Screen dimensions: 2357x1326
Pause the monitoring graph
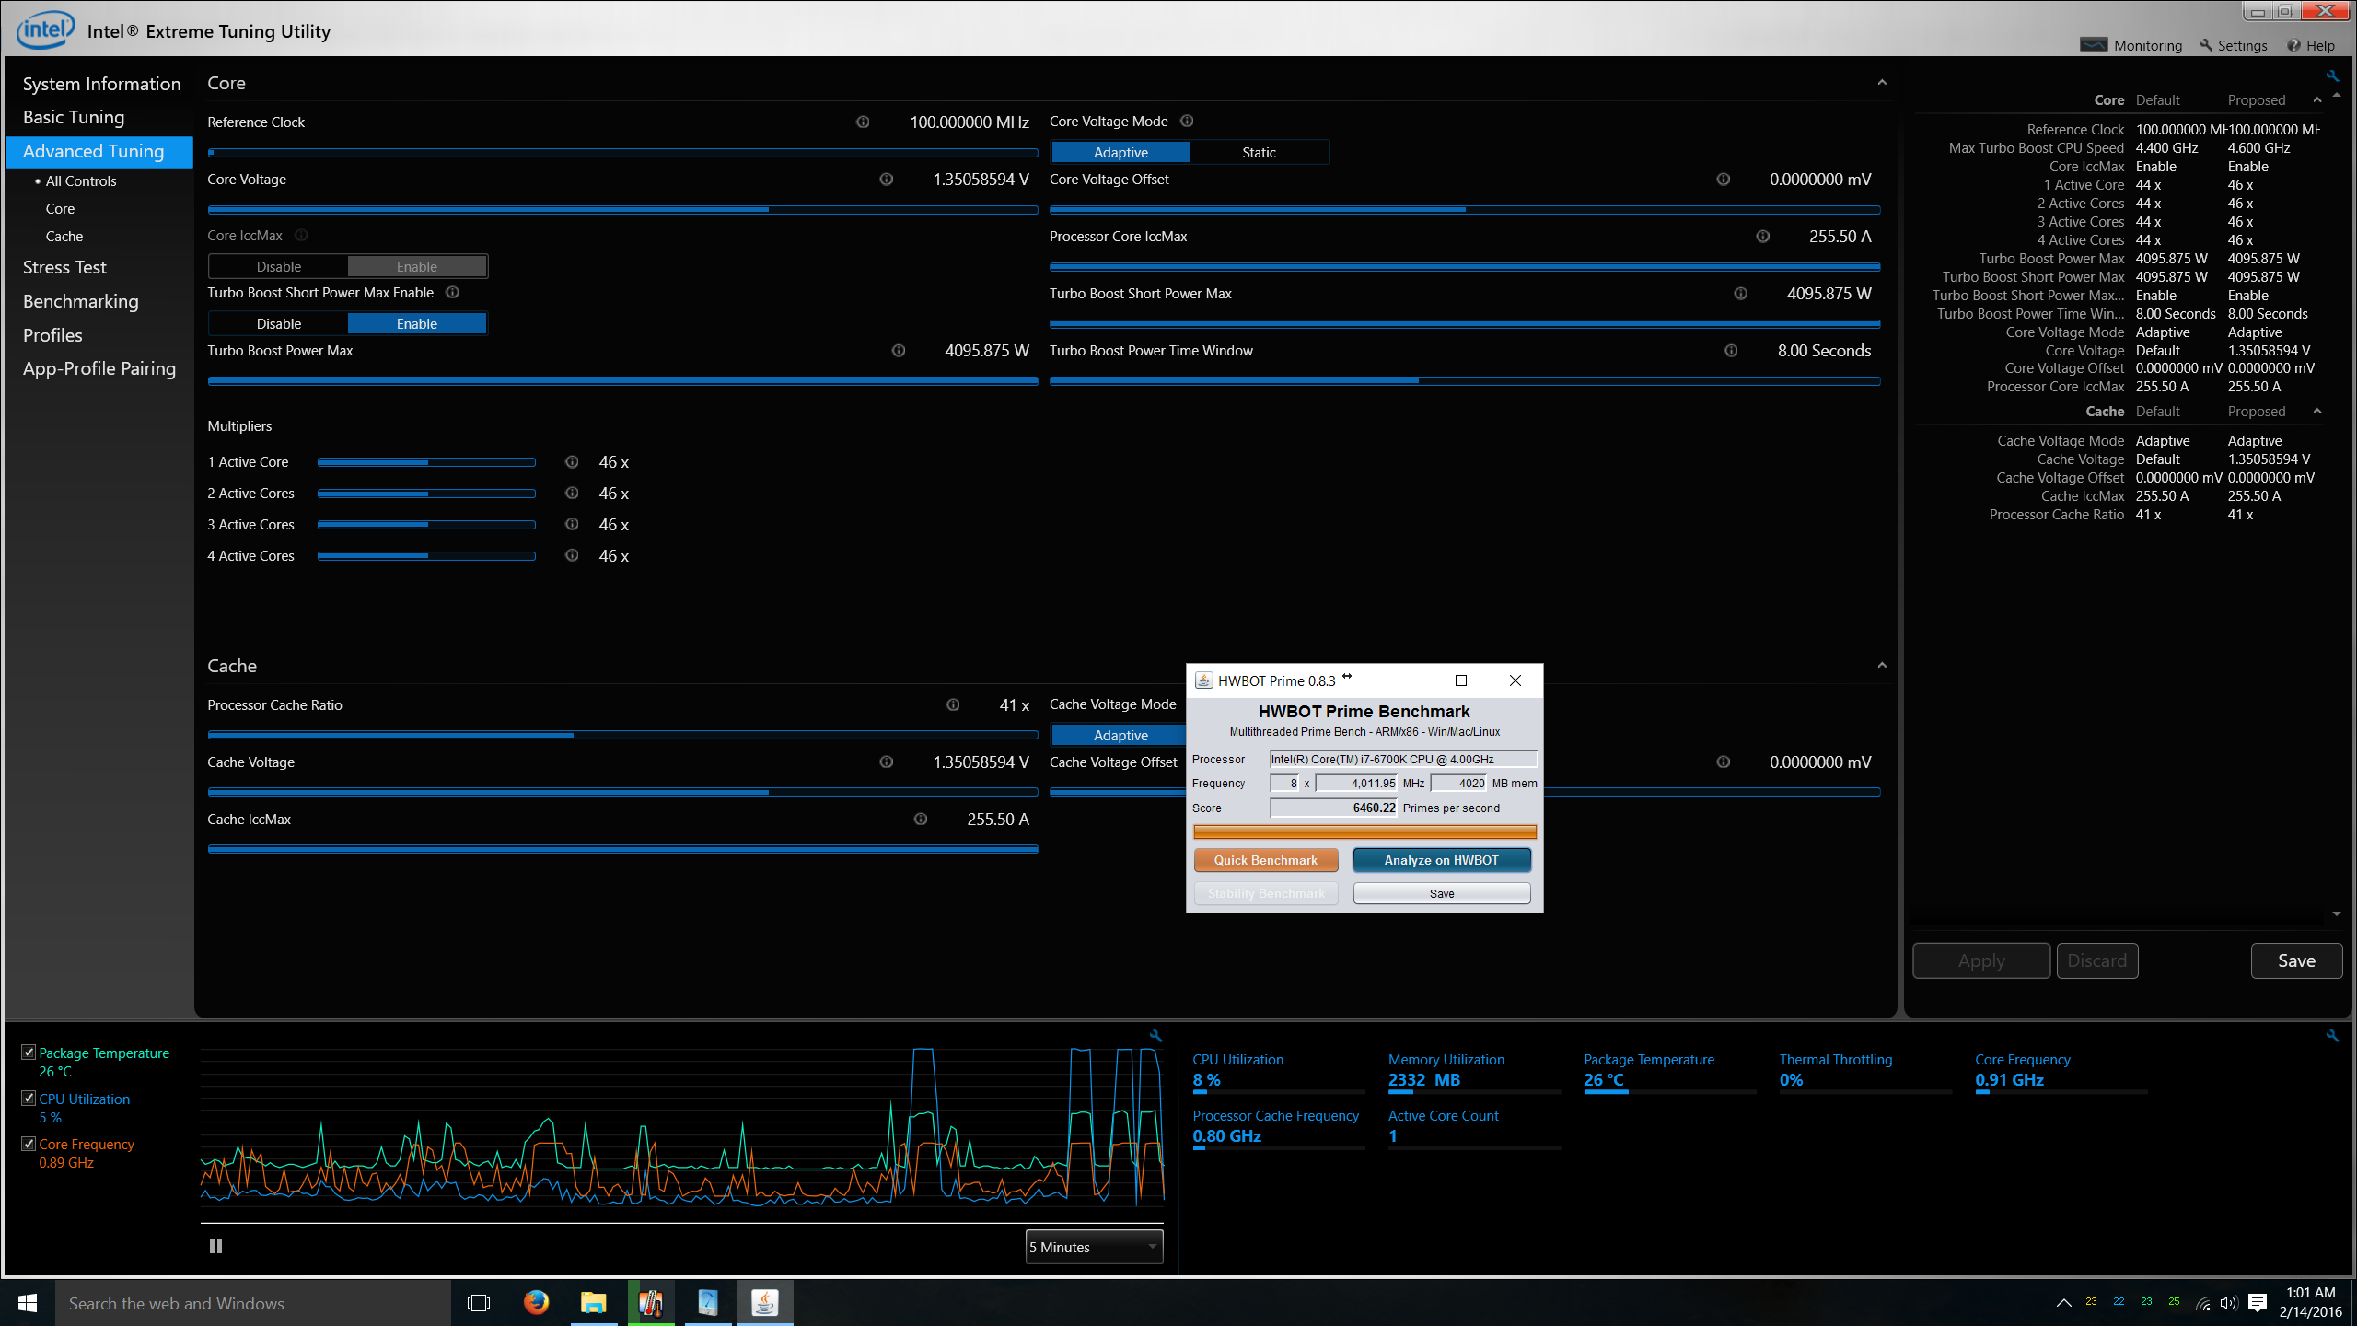coord(215,1246)
